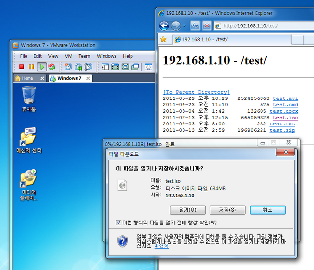Click the date 2011-05-29 in the listing
The width and height of the screenshot is (314, 270).
[x=179, y=98]
